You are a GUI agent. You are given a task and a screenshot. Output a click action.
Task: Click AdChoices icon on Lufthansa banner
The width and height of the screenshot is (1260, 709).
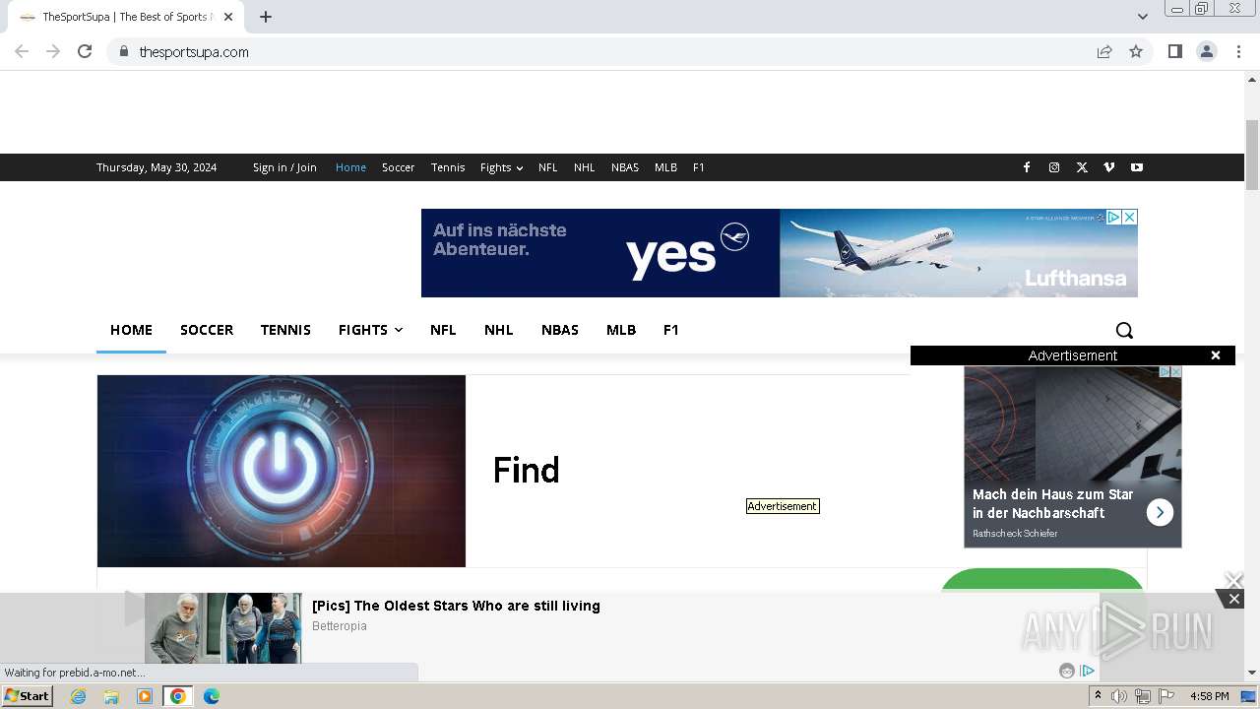pos(1114,217)
